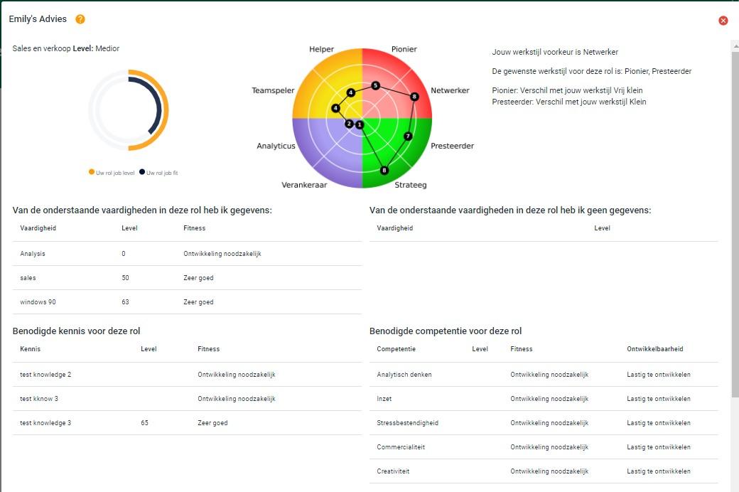Toggle the 'Uw rol job fit' legend marker
739x492 pixels.
click(142, 172)
